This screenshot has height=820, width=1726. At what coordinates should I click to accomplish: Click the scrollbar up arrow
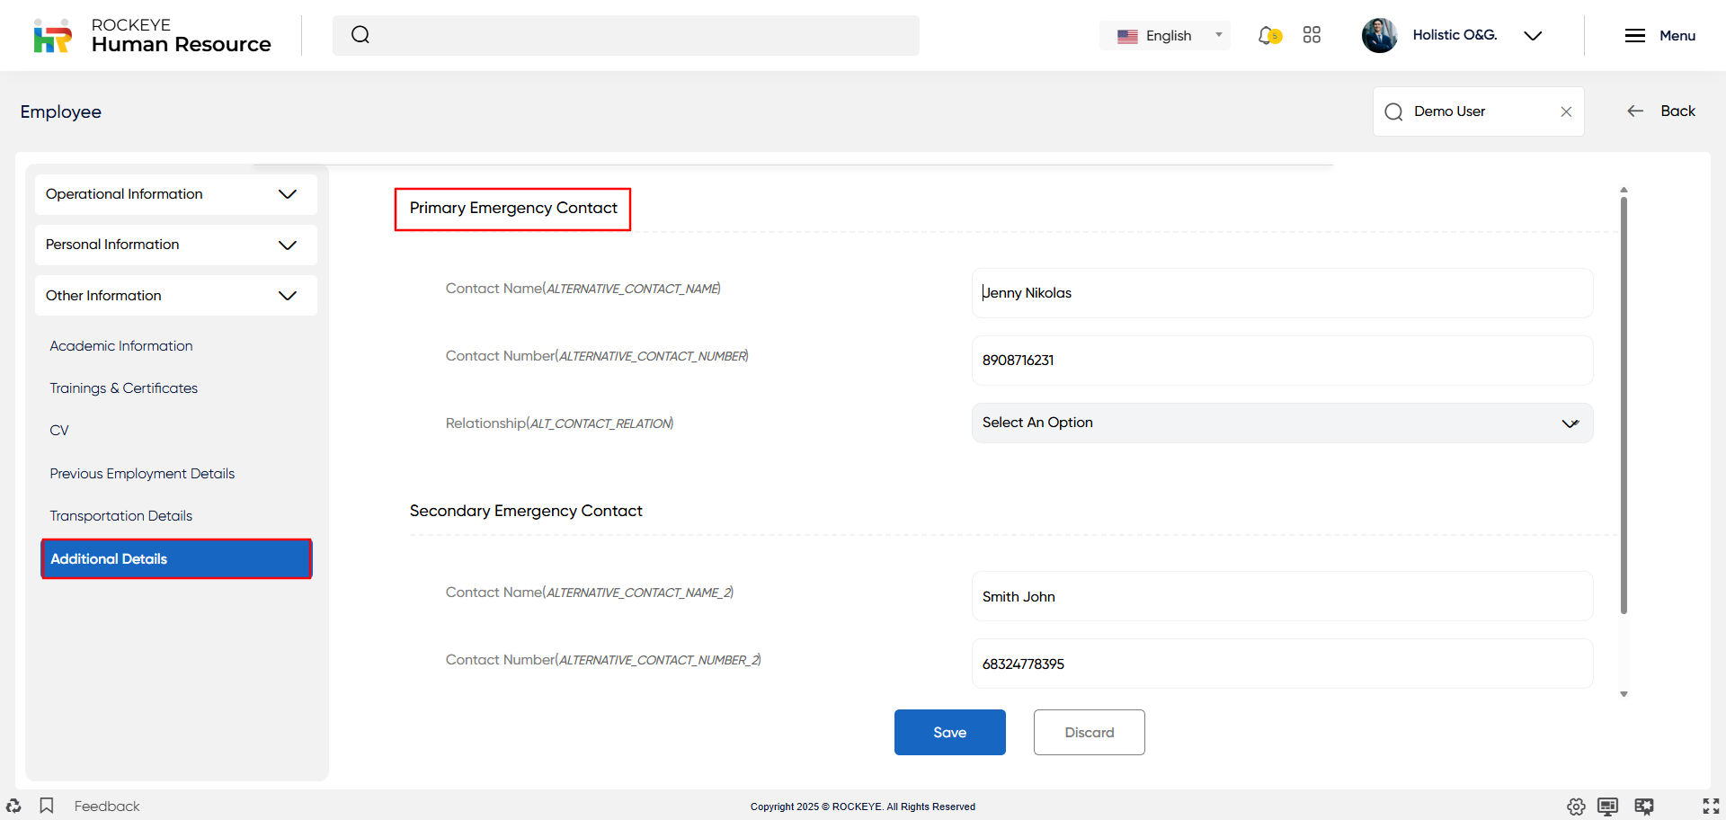[1624, 190]
